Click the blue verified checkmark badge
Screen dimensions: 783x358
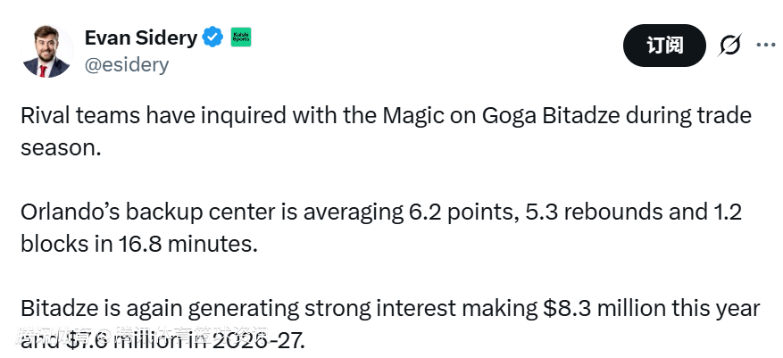[212, 37]
